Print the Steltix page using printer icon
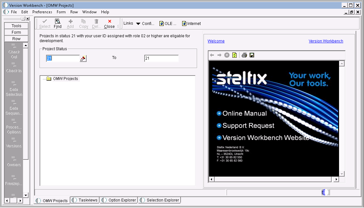 [x=244, y=55]
